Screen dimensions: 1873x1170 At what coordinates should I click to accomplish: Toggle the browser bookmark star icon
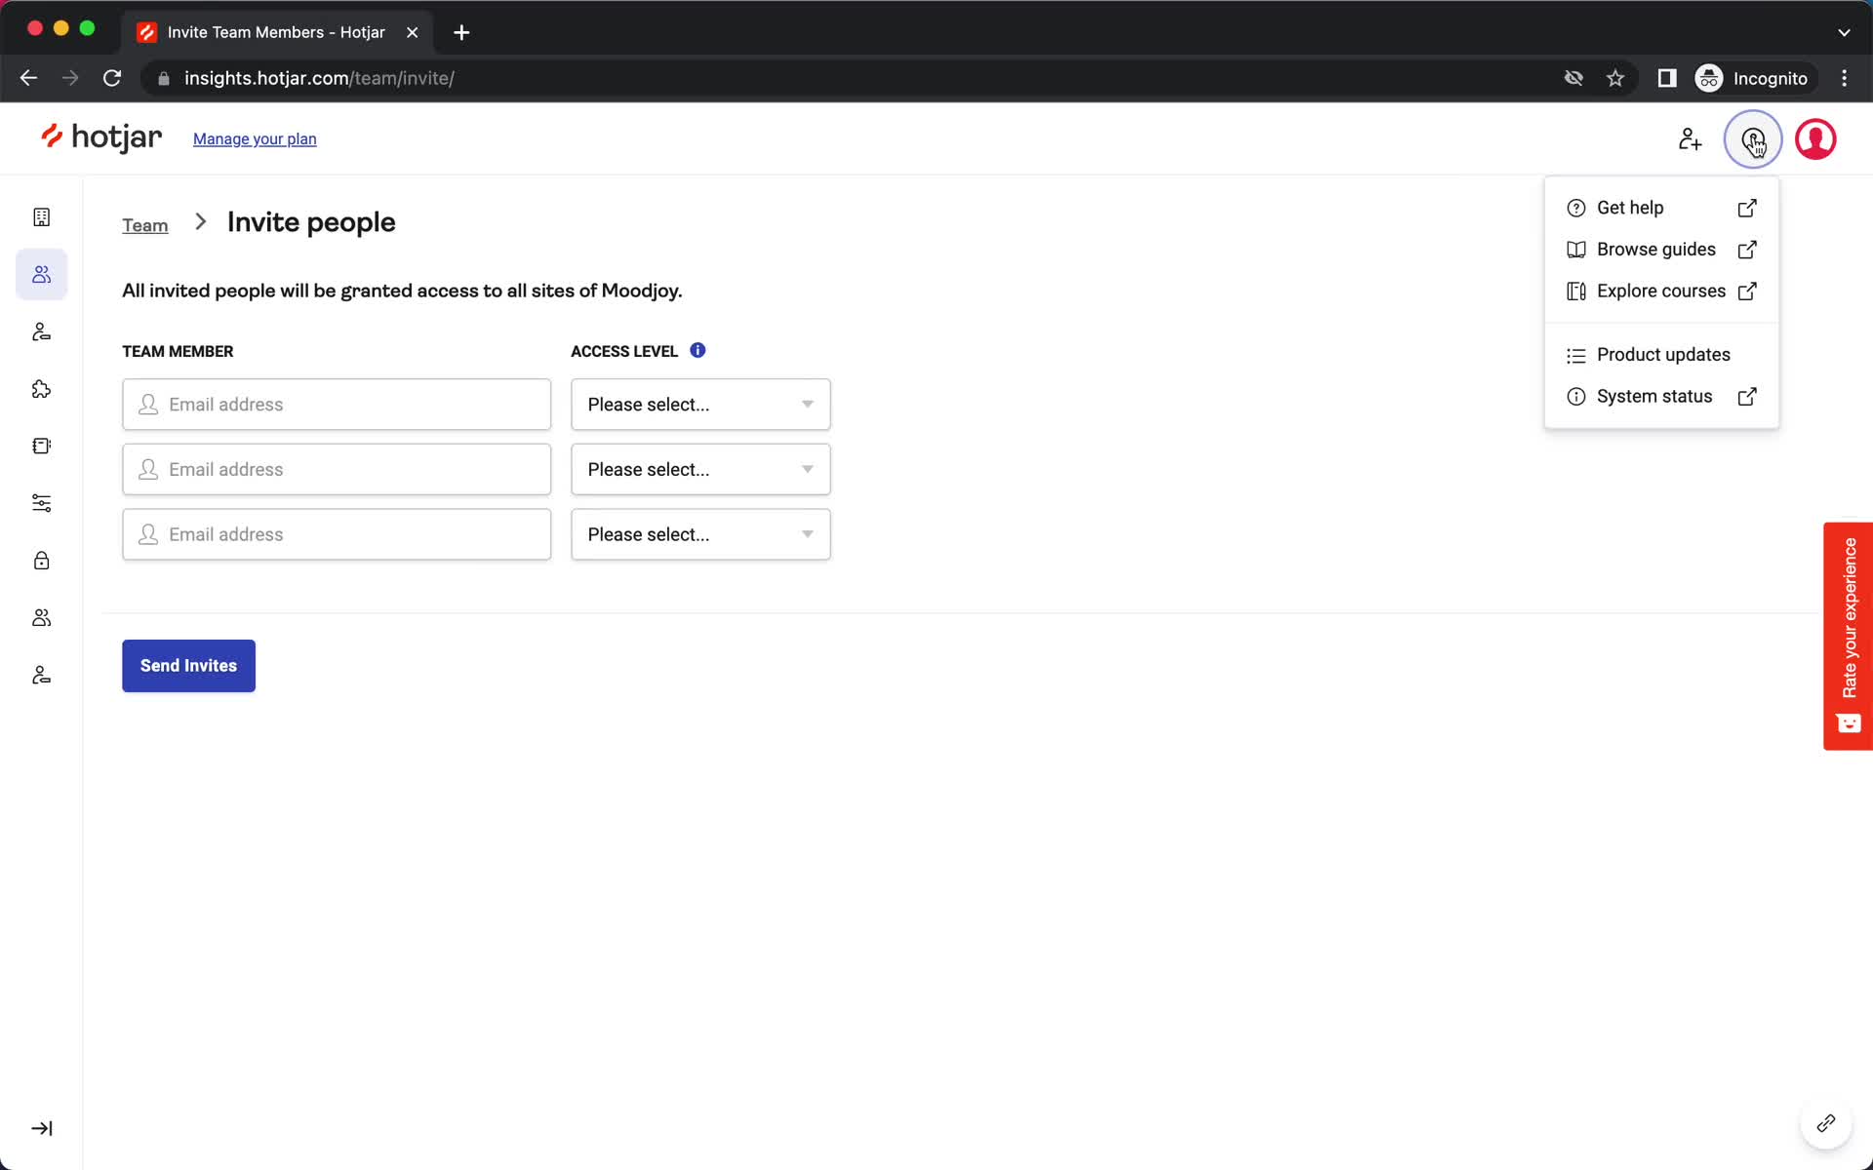tap(1615, 78)
